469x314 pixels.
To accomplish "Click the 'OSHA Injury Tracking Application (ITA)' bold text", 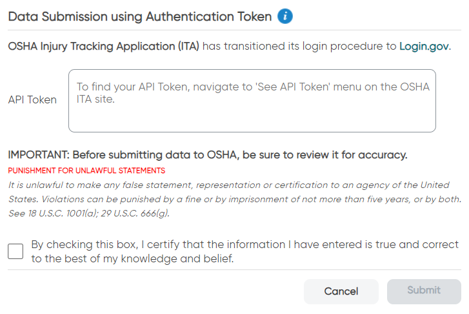I will click(103, 47).
